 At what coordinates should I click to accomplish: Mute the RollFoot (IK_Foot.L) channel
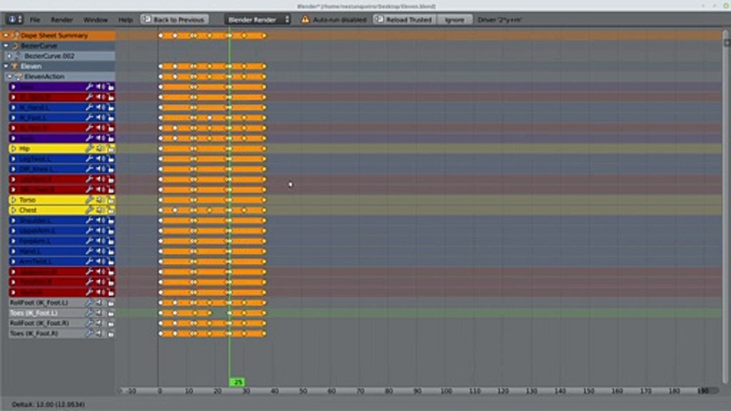click(100, 303)
